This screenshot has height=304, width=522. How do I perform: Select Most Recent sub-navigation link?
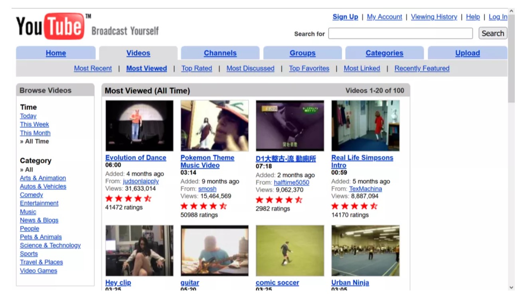tap(93, 68)
